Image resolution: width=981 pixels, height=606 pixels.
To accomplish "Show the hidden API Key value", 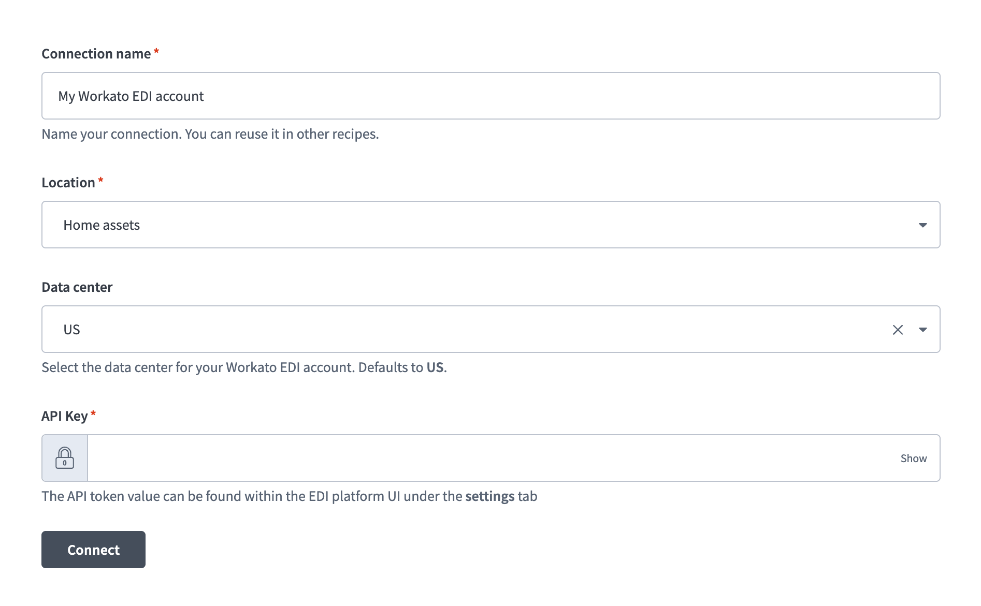I will [x=913, y=459].
